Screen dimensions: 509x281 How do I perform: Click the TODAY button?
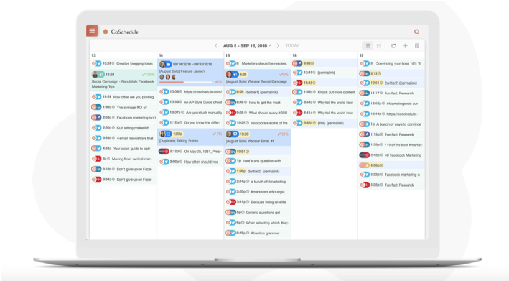pos(292,45)
